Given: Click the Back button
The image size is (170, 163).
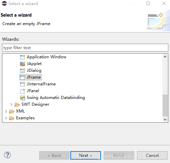Looking at the screenshot, I should coord(54,156).
